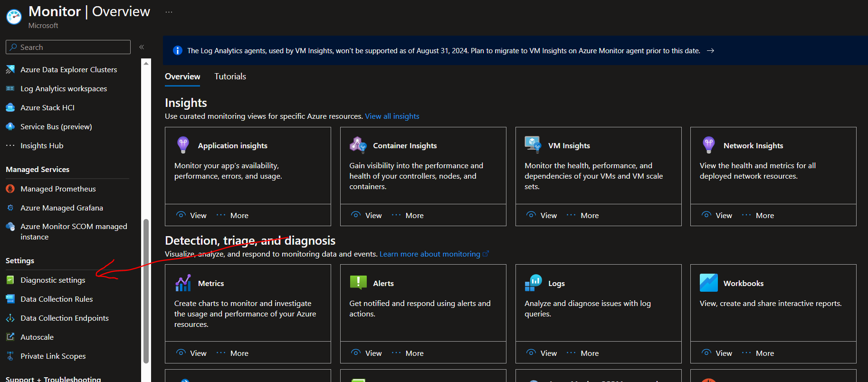
Task: Click the Azure Managed Grafana icon
Action: pos(10,208)
